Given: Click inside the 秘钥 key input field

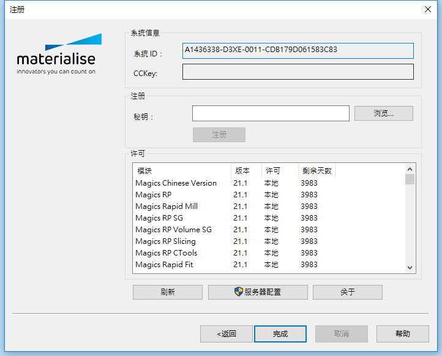Looking at the screenshot, I should click(x=270, y=114).
